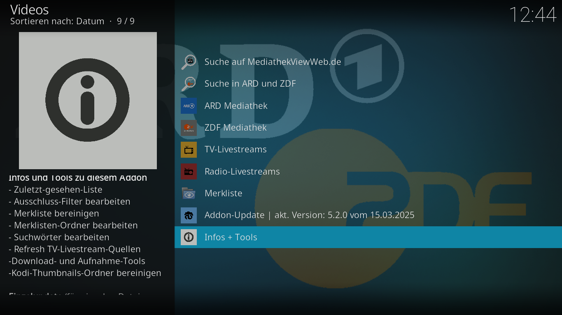Click the 'Sortieren nach: Datum' label

pos(57,21)
